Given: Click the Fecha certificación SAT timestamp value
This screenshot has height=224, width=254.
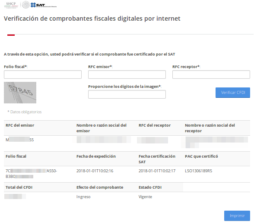Looking at the screenshot, I should click(x=157, y=171).
